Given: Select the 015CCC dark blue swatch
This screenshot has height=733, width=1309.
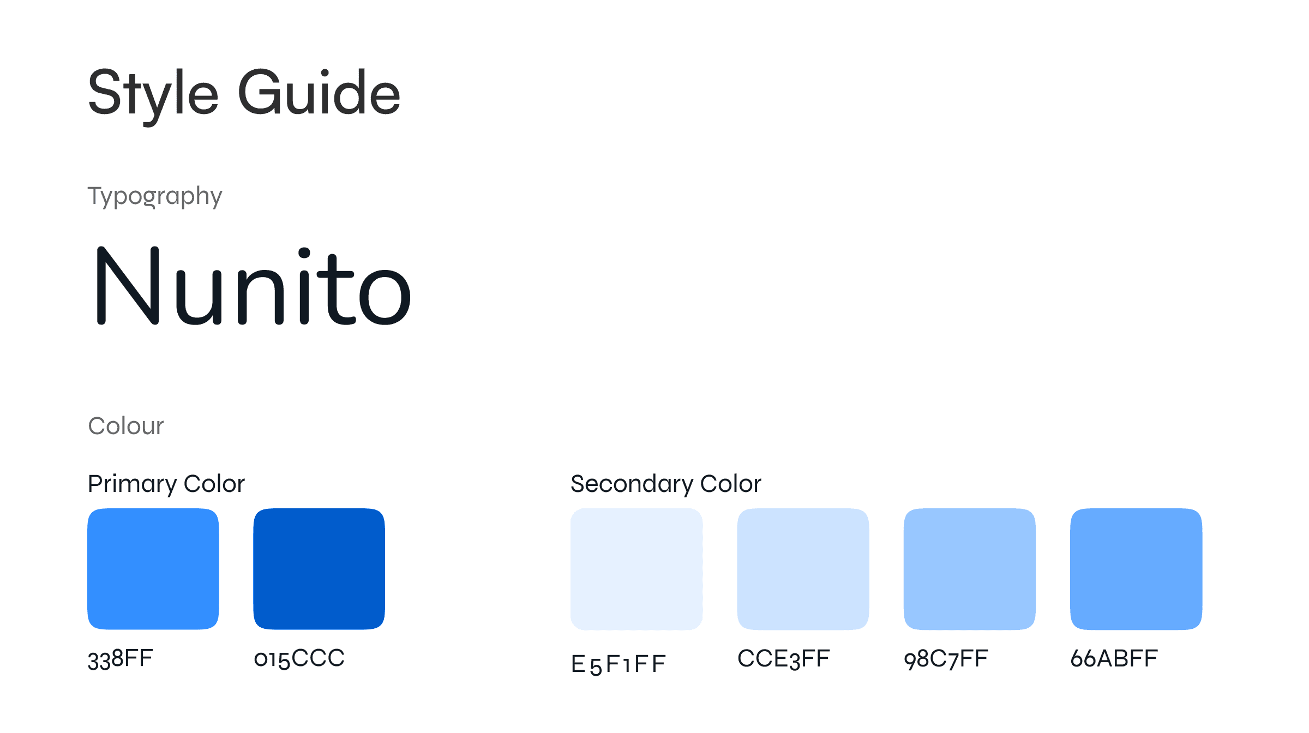Looking at the screenshot, I should tap(319, 569).
